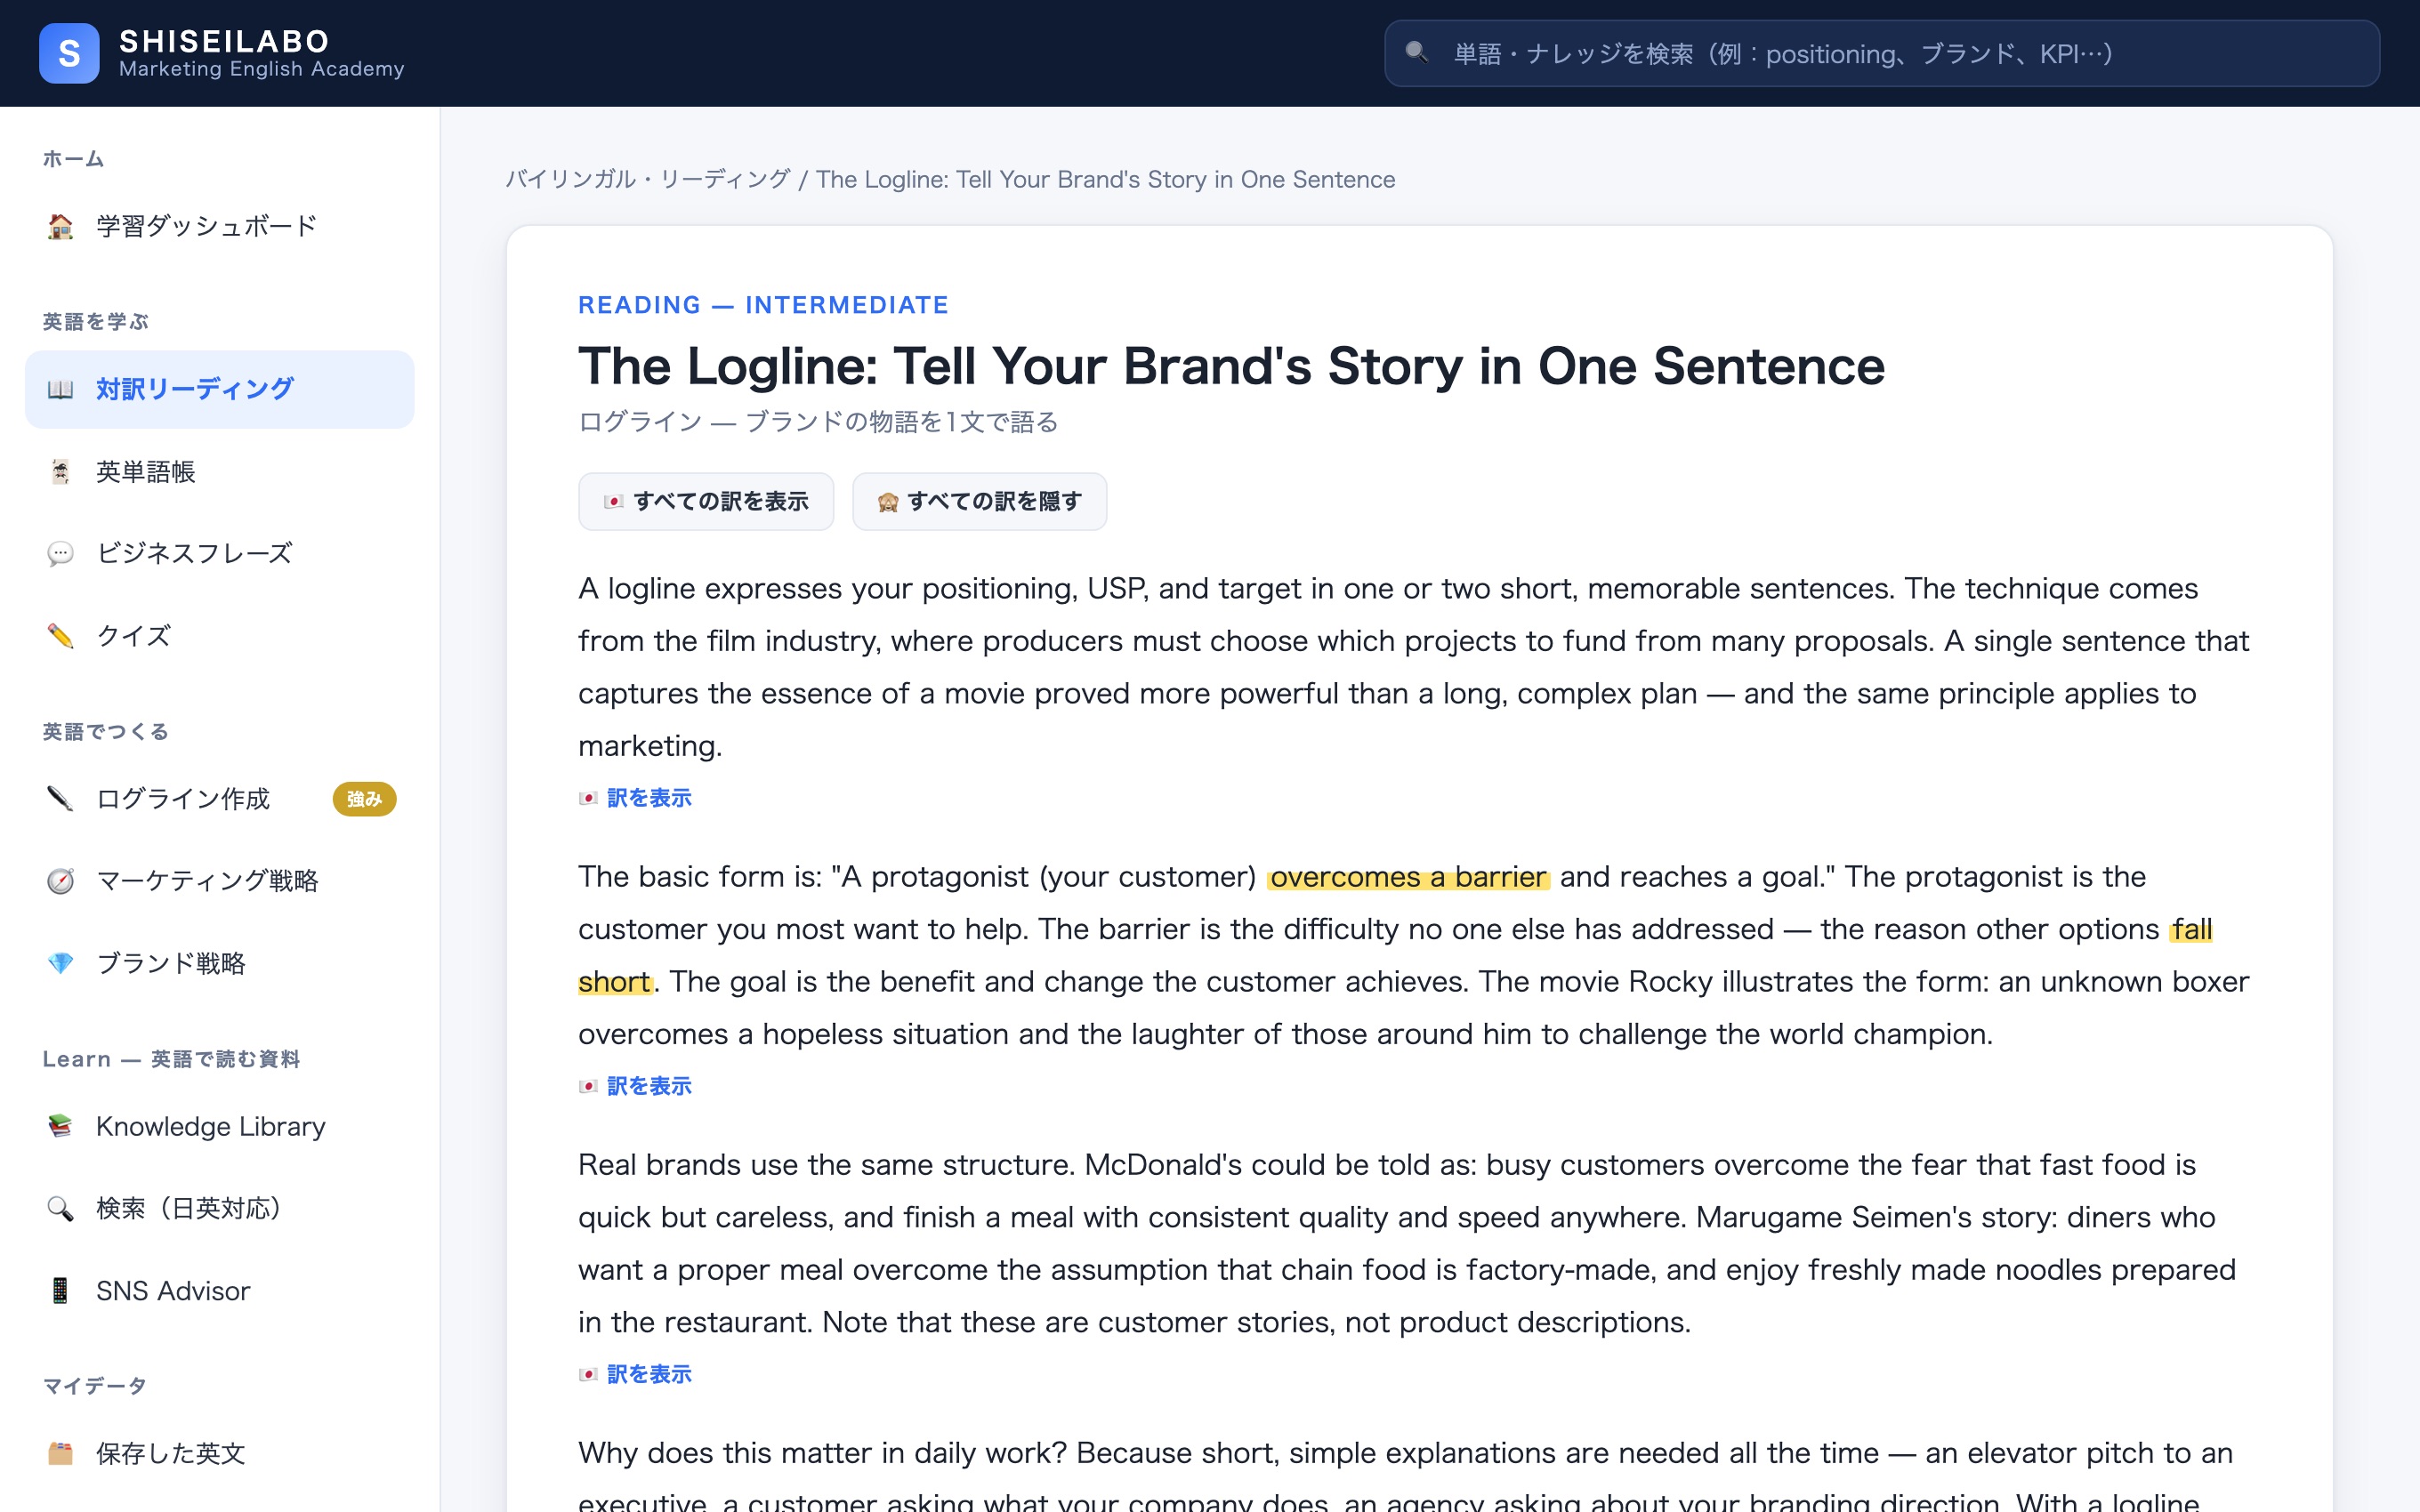Screen dimensions: 2420x1512
Task: Select 対訳リーディング in the sidebar
Action: click(220, 389)
